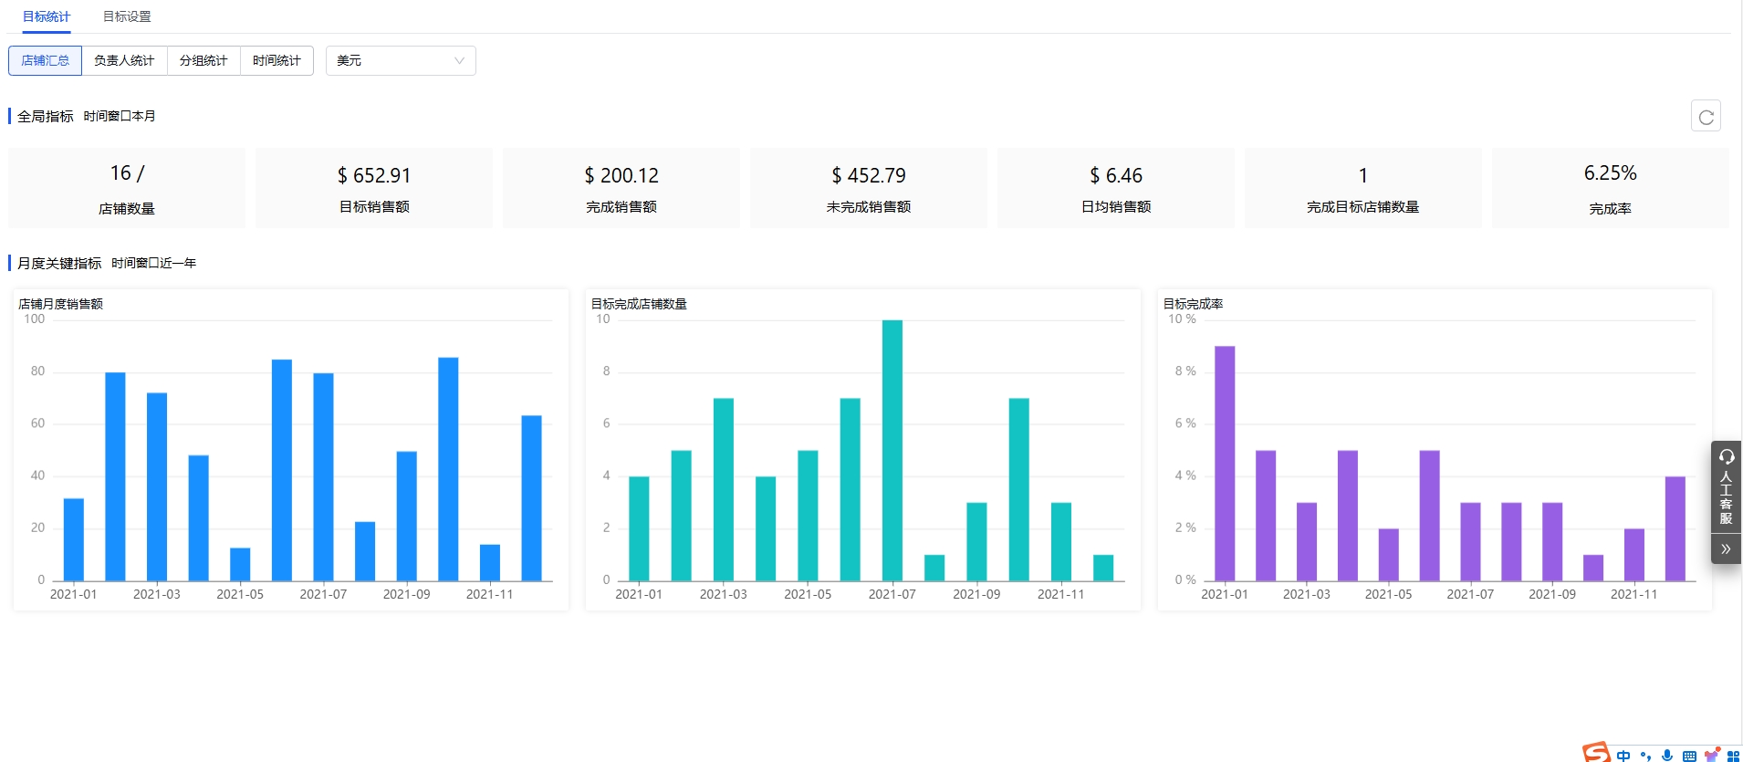
Task: Click the 月度关键指标 section heading
Action: tap(59, 263)
